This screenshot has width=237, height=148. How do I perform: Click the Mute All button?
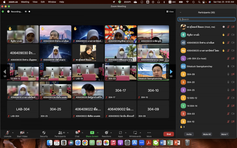tap(207, 134)
